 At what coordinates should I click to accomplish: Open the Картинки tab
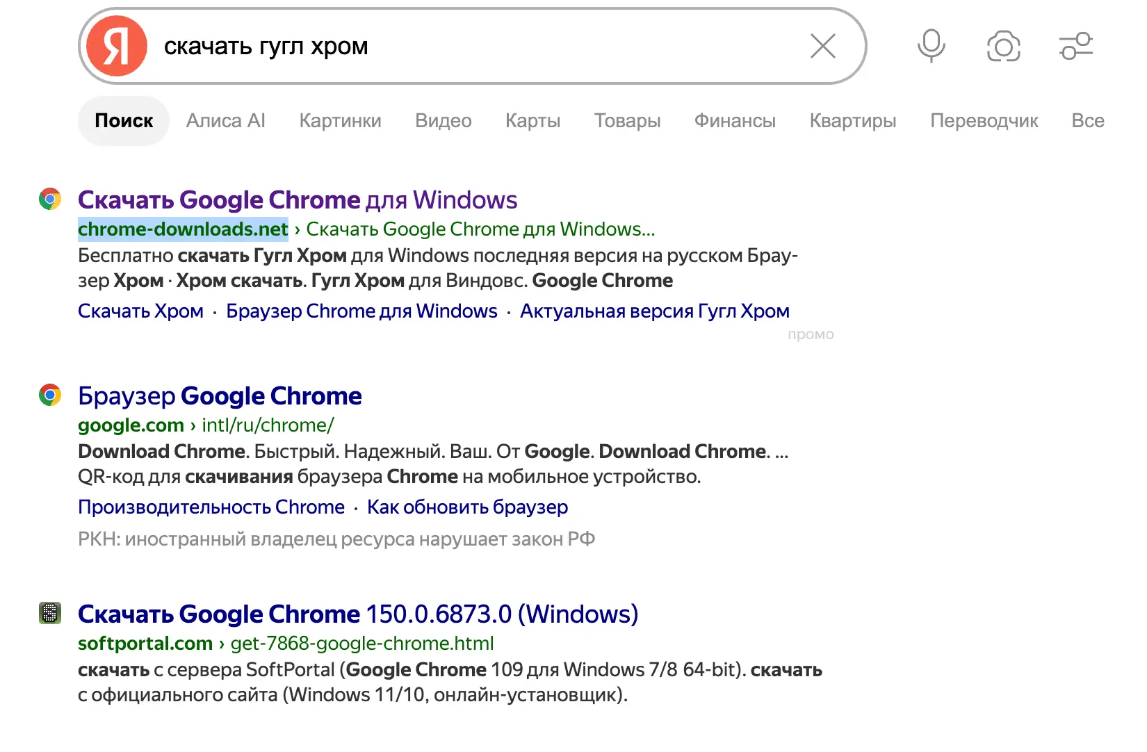point(341,121)
